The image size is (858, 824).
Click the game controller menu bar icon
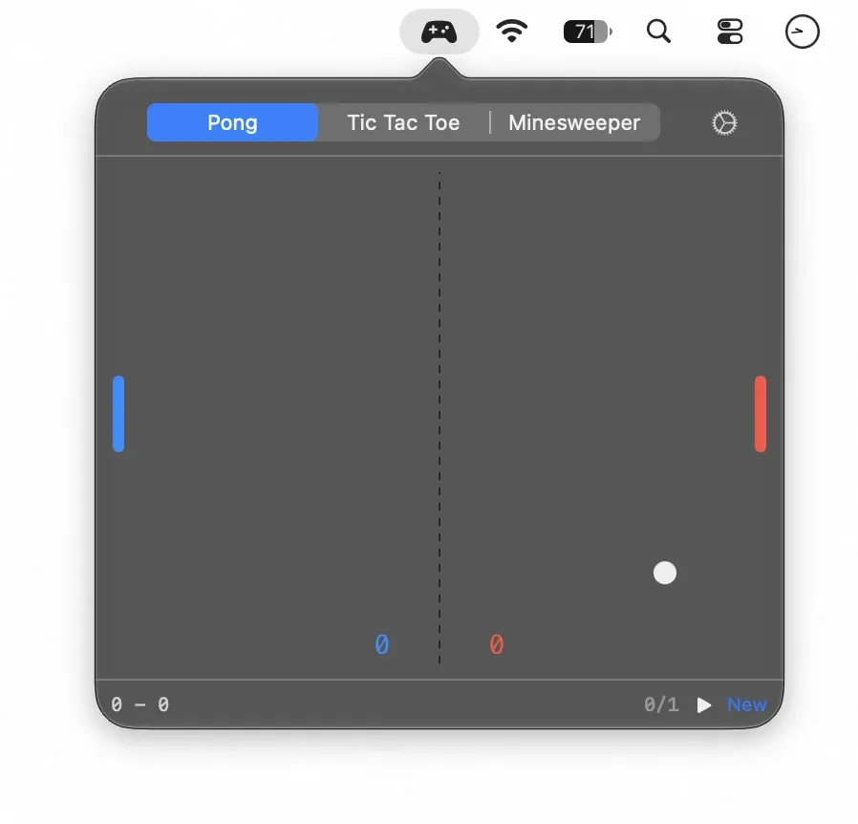[x=439, y=32]
